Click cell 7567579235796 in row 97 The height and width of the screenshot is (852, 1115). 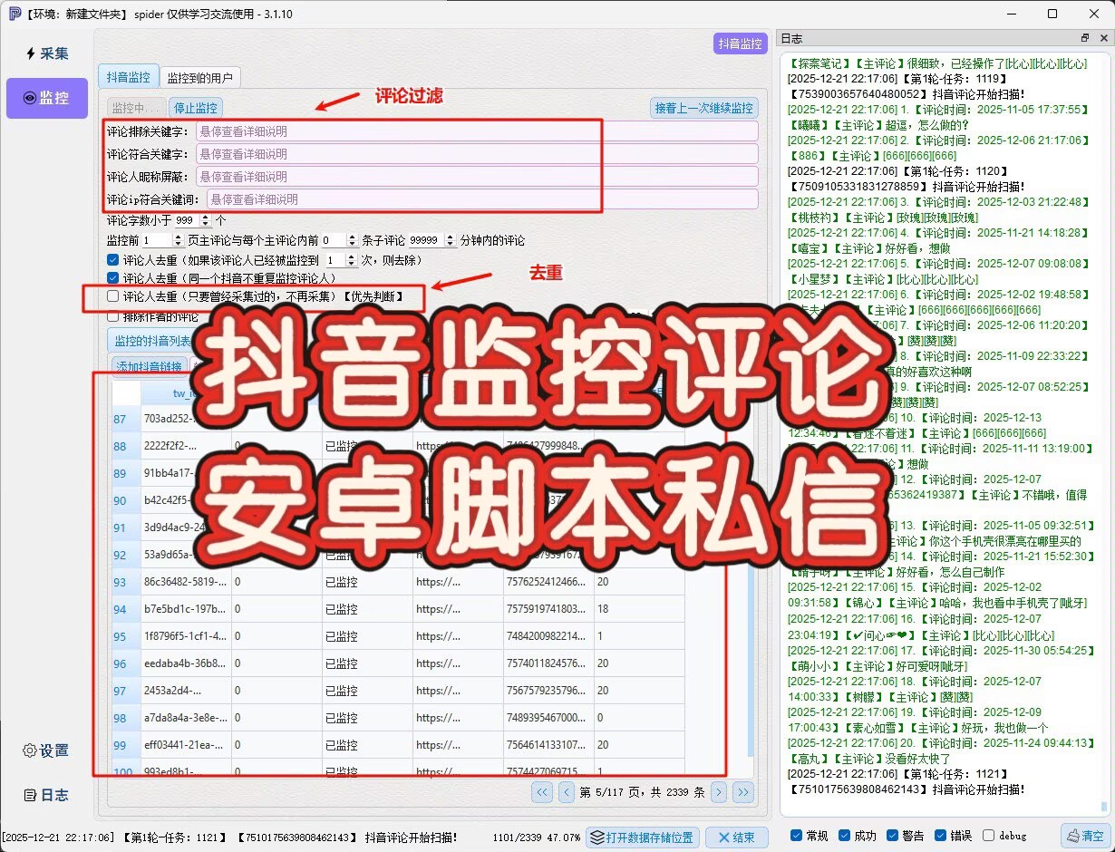coord(548,692)
